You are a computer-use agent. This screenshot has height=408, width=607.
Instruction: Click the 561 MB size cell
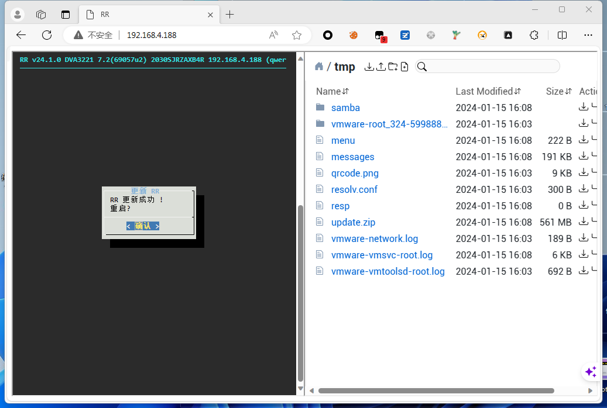pos(555,222)
